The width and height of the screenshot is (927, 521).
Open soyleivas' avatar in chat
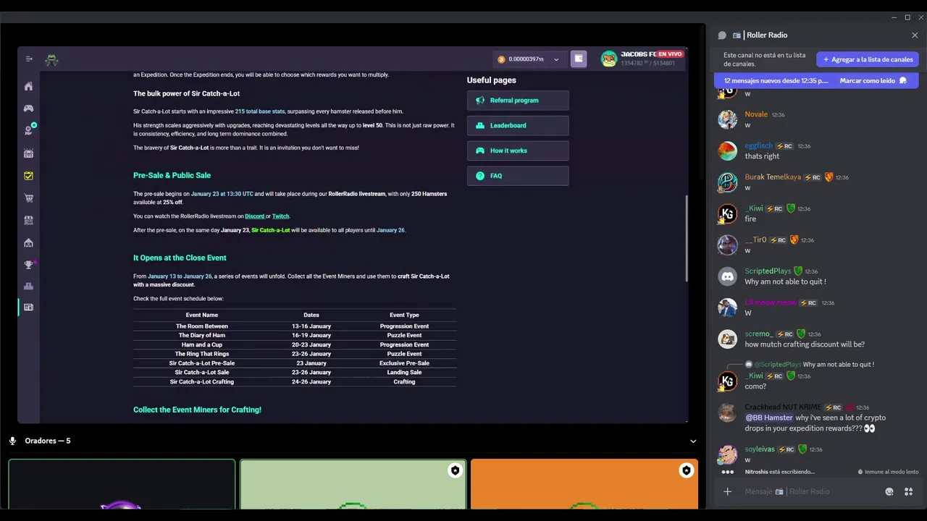click(727, 454)
